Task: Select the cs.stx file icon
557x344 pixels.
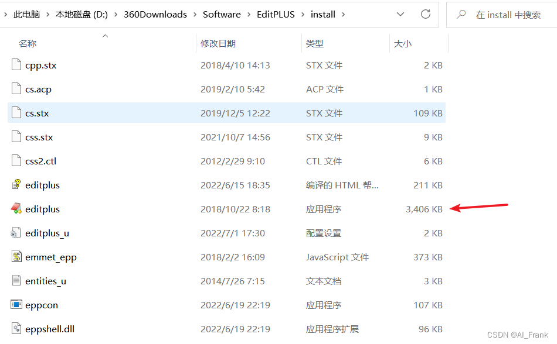Action: point(16,113)
